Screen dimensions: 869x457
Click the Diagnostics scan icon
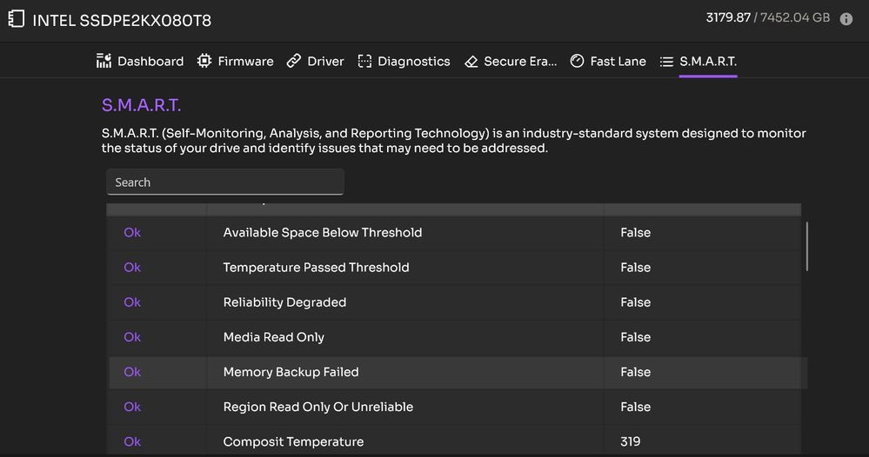(365, 62)
